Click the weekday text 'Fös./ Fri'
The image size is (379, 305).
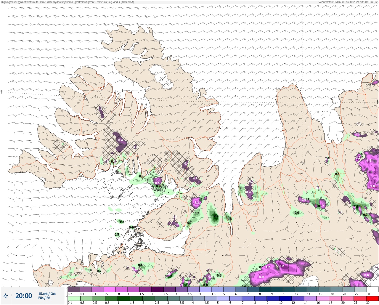pyautogui.click(x=44, y=298)
